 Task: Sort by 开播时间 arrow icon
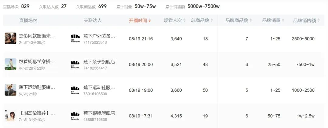pos(149,21)
